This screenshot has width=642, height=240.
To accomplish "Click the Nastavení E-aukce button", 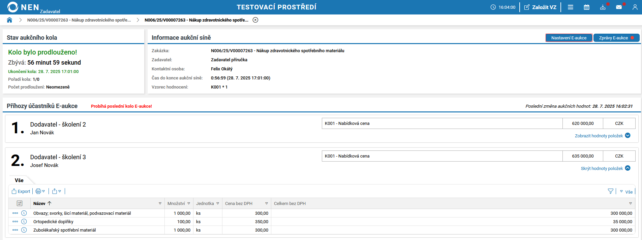I will 569,38.
